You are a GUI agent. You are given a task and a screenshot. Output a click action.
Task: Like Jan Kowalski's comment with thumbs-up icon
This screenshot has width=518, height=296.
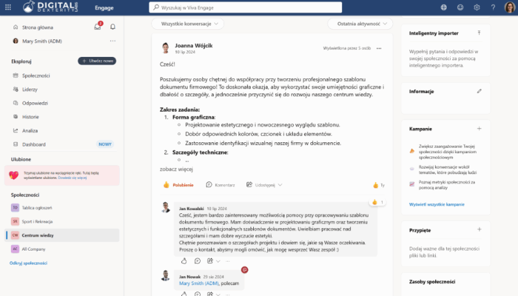click(184, 261)
